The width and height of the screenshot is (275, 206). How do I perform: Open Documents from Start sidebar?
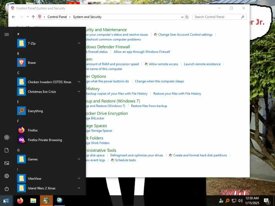coord(7,150)
